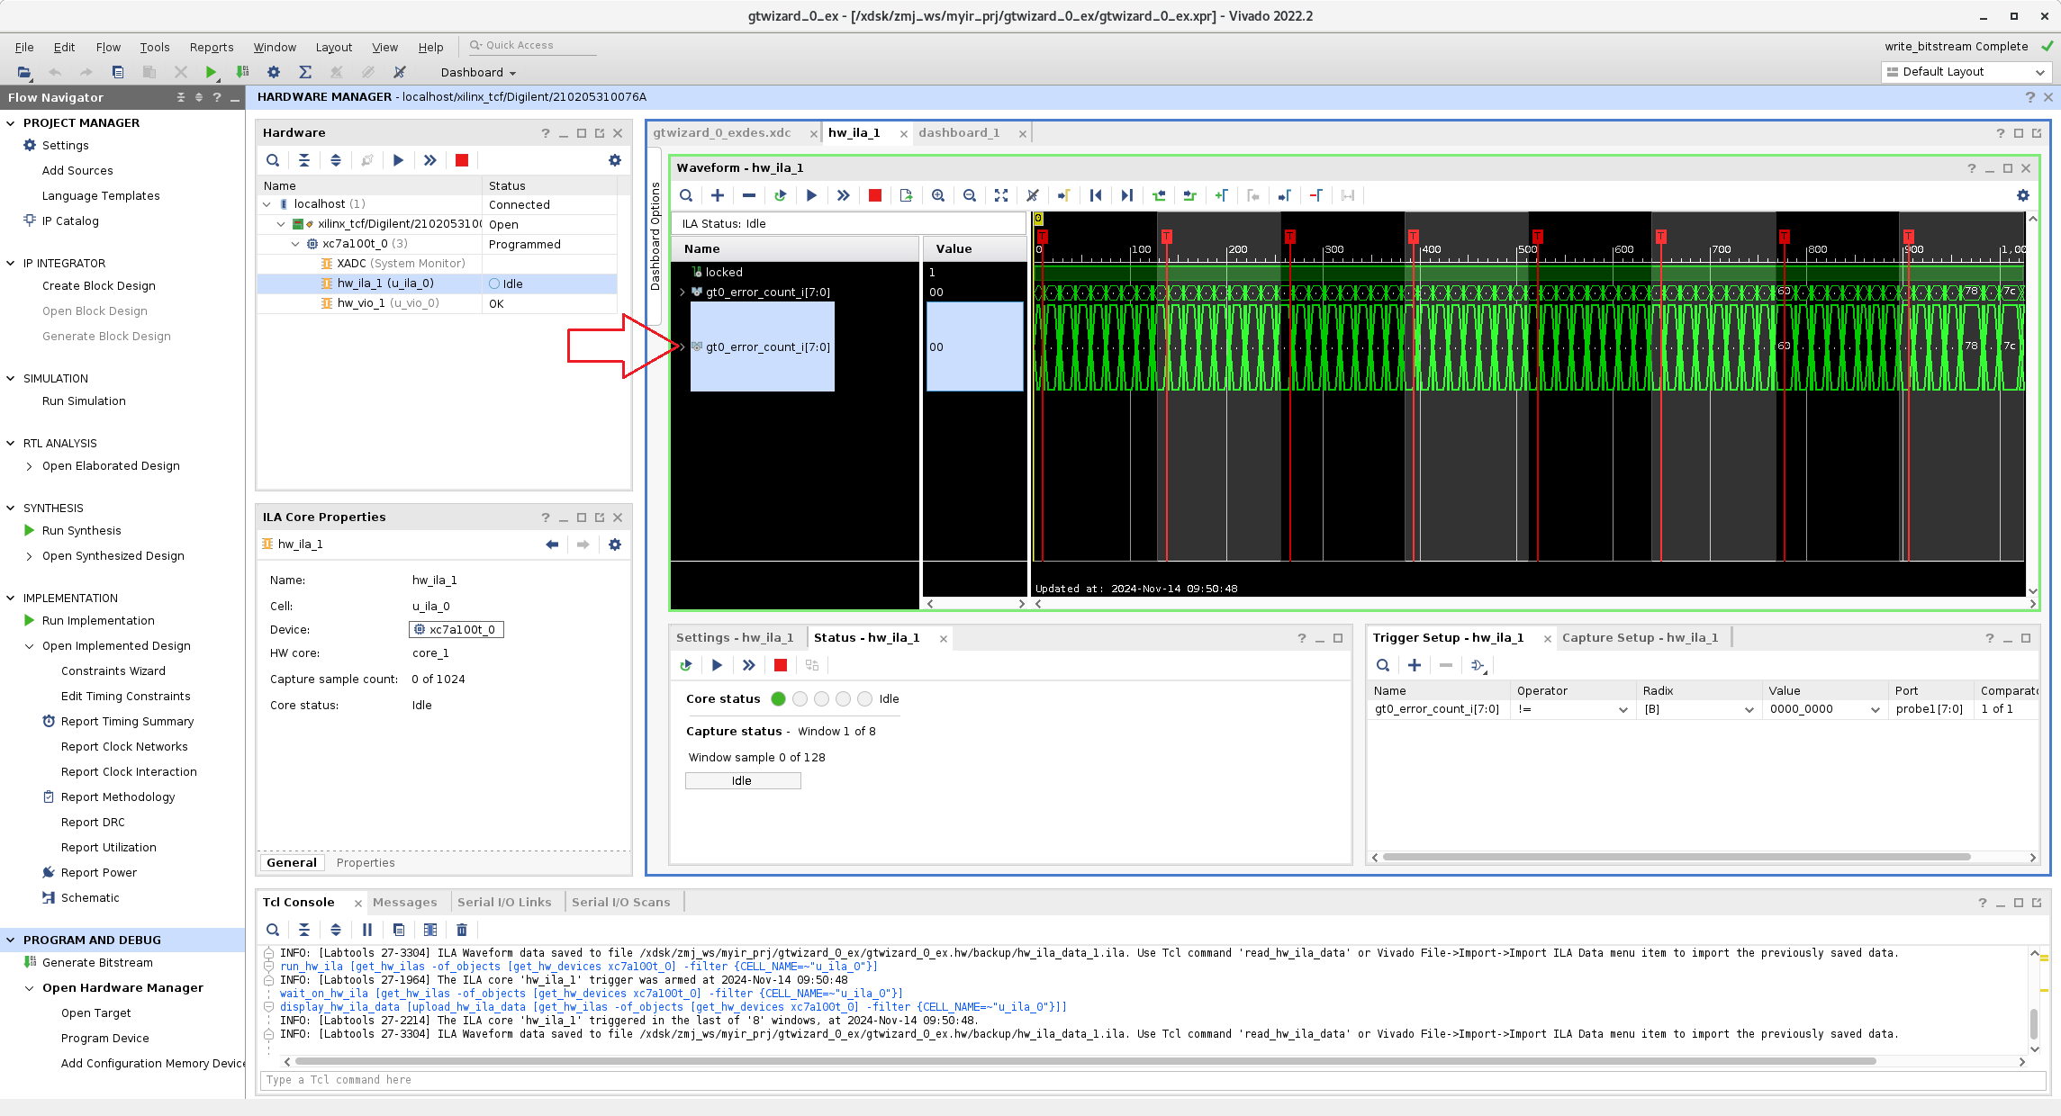Image resolution: width=2061 pixels, height=1116 pixels.
Task: Click the Fit Waveform in Window icon
Action: click(x=1001, y=195)
